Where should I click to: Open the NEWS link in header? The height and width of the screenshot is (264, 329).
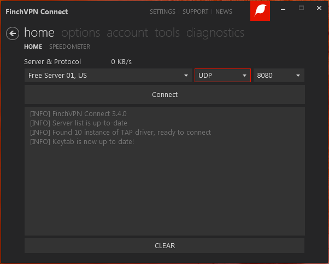point(224,12)
